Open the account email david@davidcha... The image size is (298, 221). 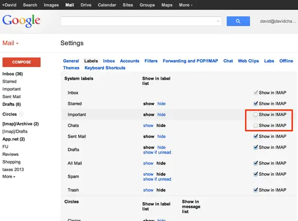click(x=278, y=21)
